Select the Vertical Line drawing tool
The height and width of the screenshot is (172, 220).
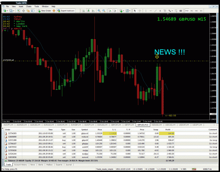pos(146,11)
